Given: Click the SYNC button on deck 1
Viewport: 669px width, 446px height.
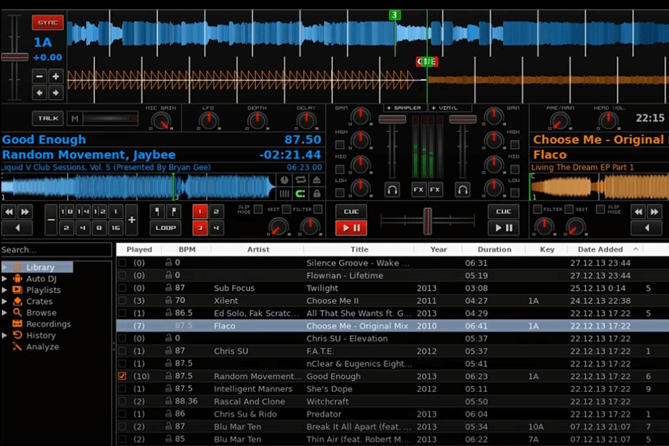Looking at the screenshot, I should tap(48, 22).
